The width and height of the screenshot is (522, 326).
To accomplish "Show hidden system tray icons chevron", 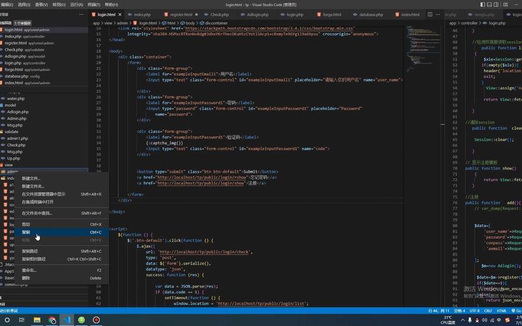I will click(463, 320).
